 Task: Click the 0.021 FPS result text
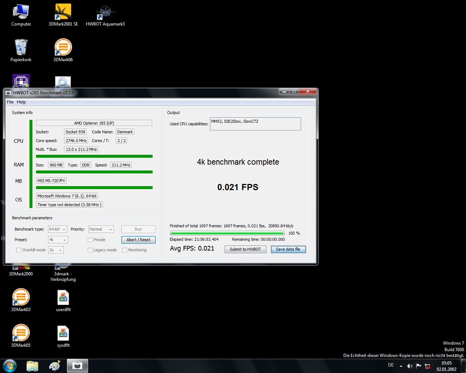(x=238, y=187)
